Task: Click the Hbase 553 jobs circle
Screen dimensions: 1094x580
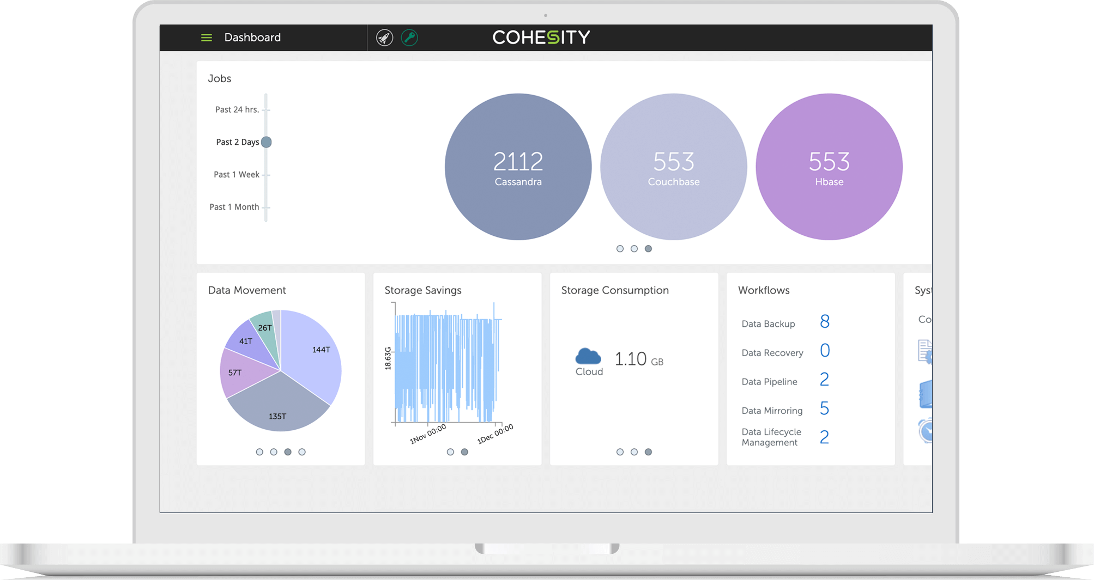Action: (x=829, y=167)
